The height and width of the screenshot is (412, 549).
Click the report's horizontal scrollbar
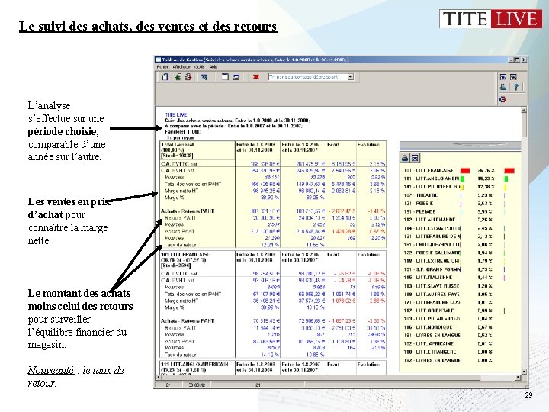point(338,378)
